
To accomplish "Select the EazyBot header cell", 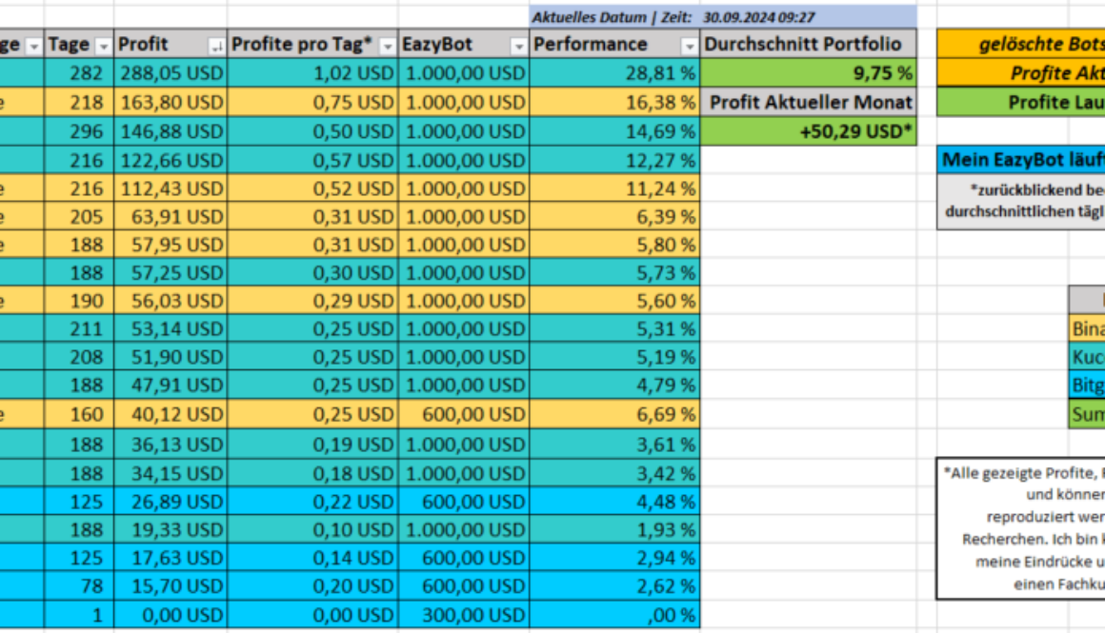I will tap(464, 45).
